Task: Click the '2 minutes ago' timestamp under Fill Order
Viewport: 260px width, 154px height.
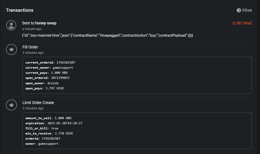Action: point(33,53)
